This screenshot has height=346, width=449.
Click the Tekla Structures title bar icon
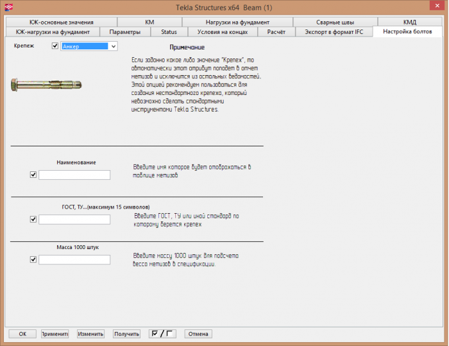(x=9, y=7)
